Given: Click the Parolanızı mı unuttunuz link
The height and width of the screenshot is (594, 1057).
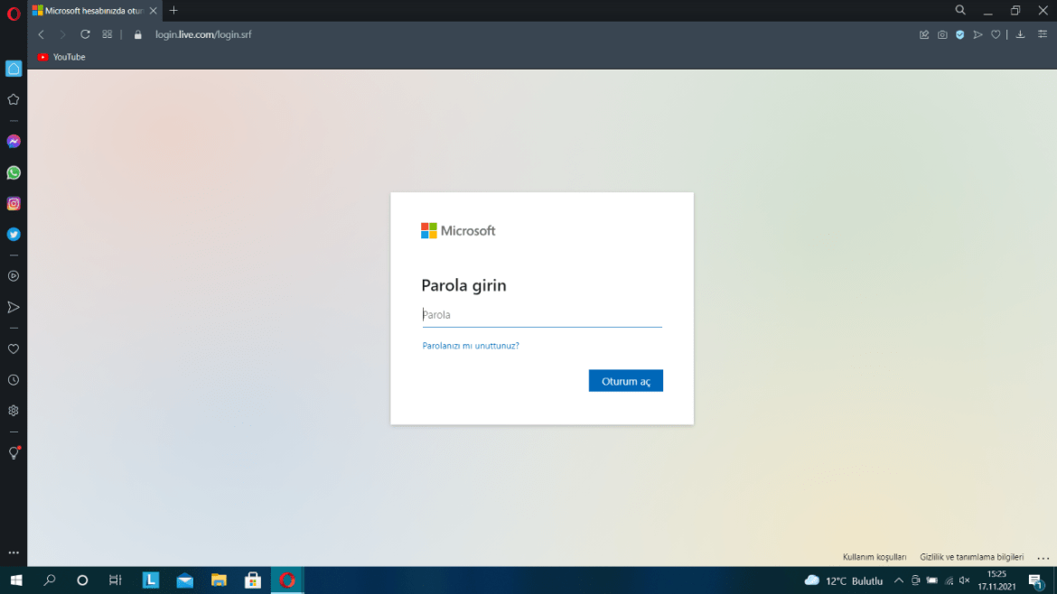Looking at the screenshot, I should tap(470, 345).
